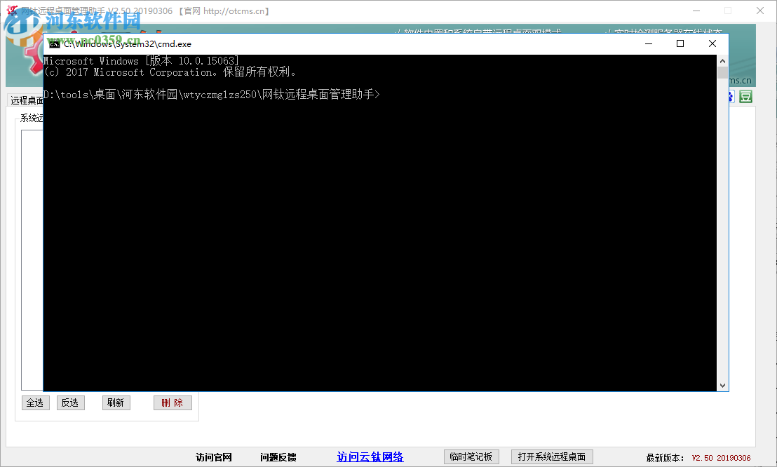Click 访问官网 in the bottom bar
The width and height of the screenshot is (777, 467).
(214, 456)
